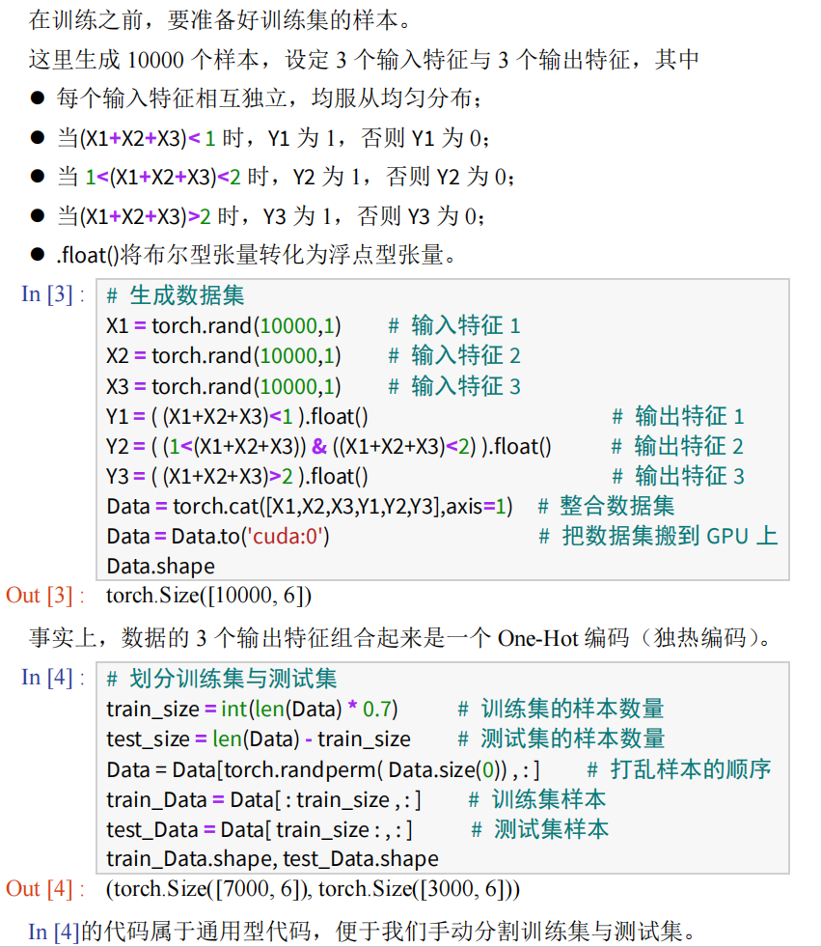Click the code "train_Data = Data[ : train_size , : ]"
The height and width of the screenshot is (947, 821).
coord(263,799)
